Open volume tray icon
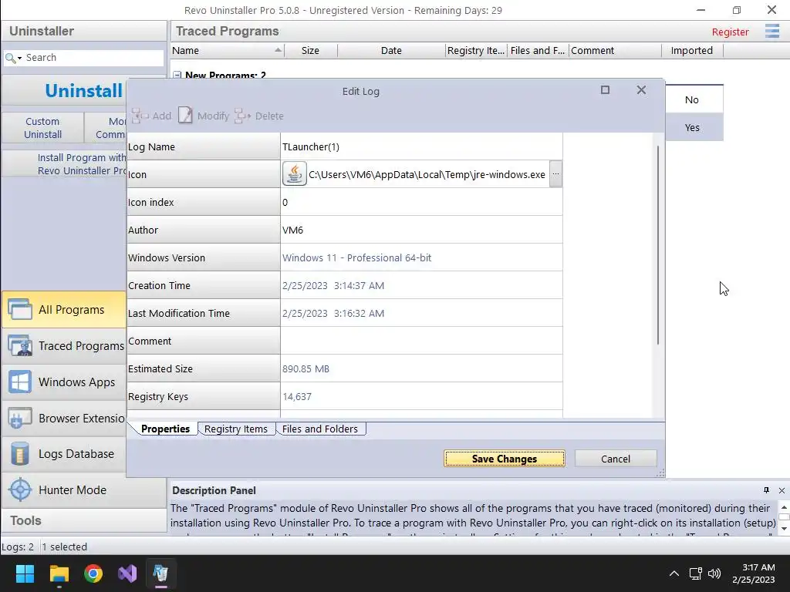 [x=714, y=573]
